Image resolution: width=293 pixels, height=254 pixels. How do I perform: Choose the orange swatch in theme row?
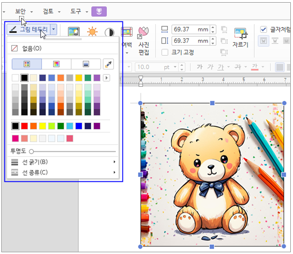pyautogui.click(x=61, y=78)
